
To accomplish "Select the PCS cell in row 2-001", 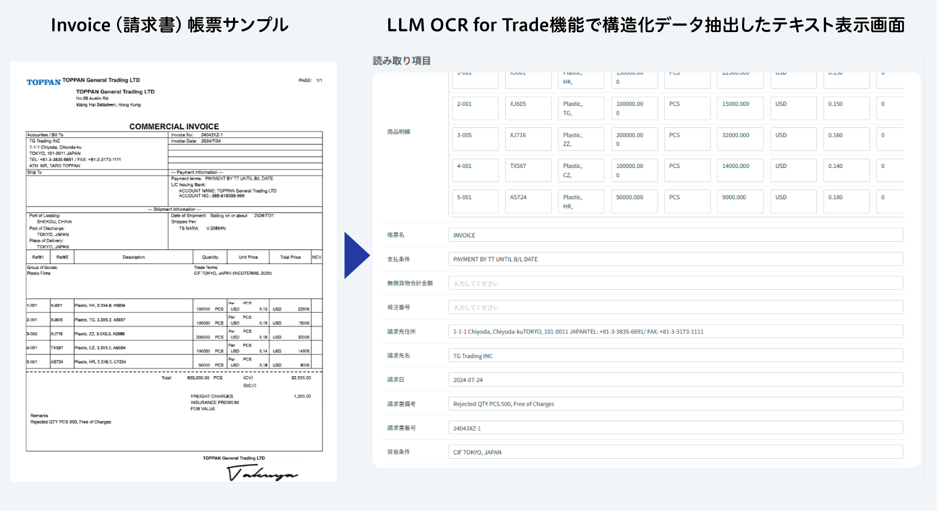I will pyautogui.click(x=687, y=108).
